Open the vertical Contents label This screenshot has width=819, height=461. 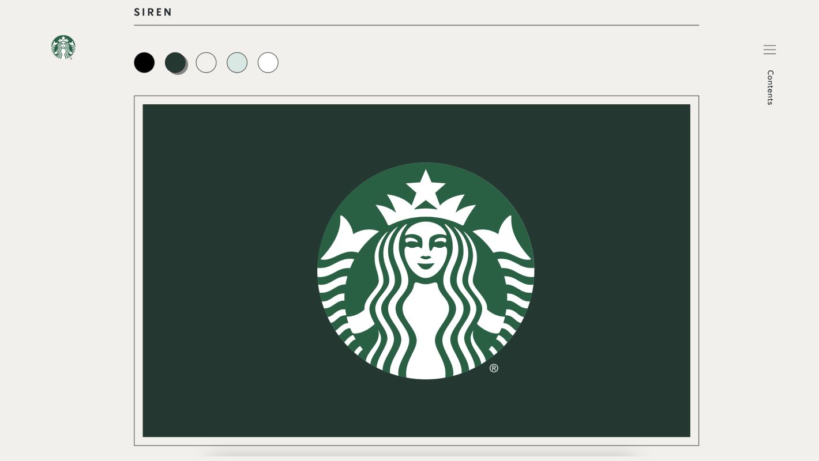770,88
